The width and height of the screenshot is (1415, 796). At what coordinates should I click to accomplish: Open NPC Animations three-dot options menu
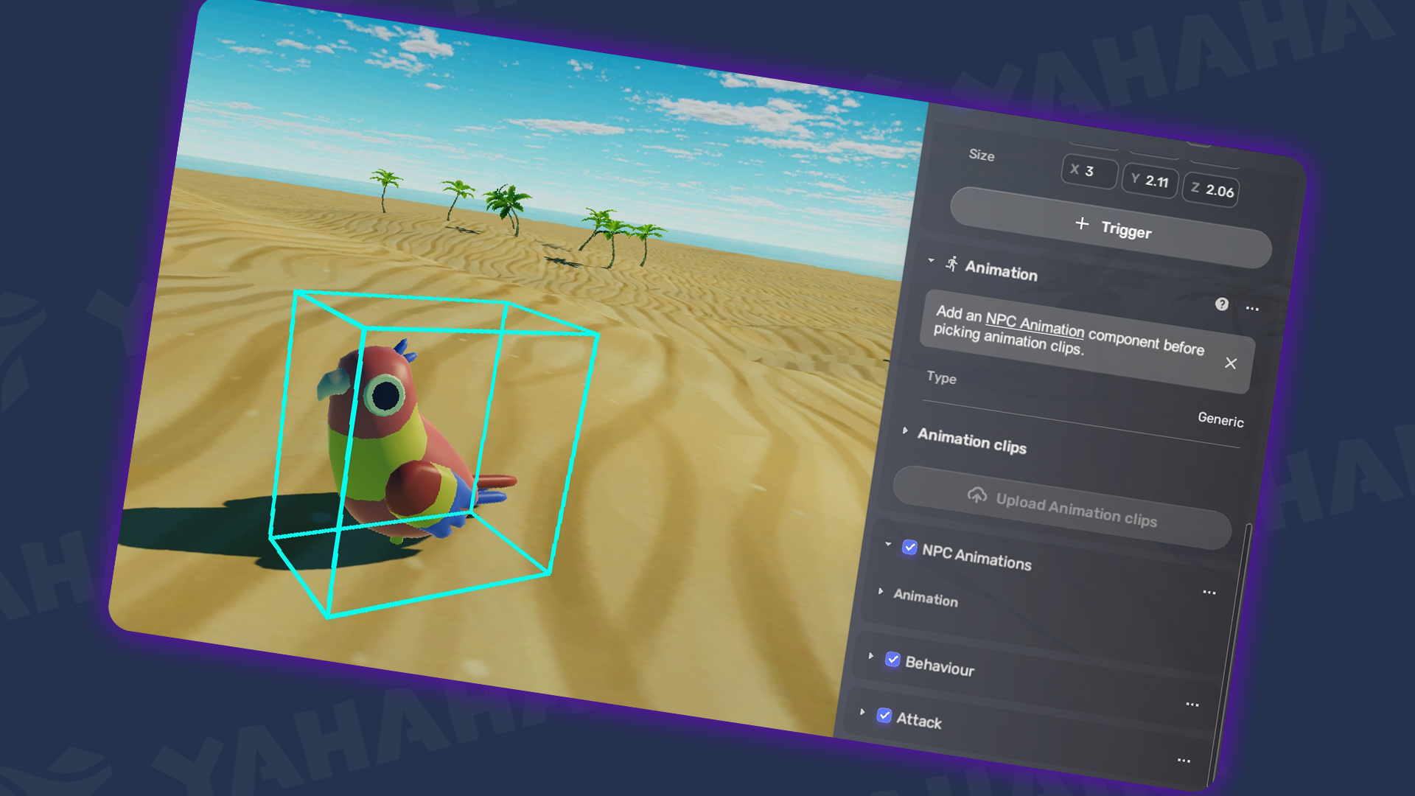(1209, 593)
